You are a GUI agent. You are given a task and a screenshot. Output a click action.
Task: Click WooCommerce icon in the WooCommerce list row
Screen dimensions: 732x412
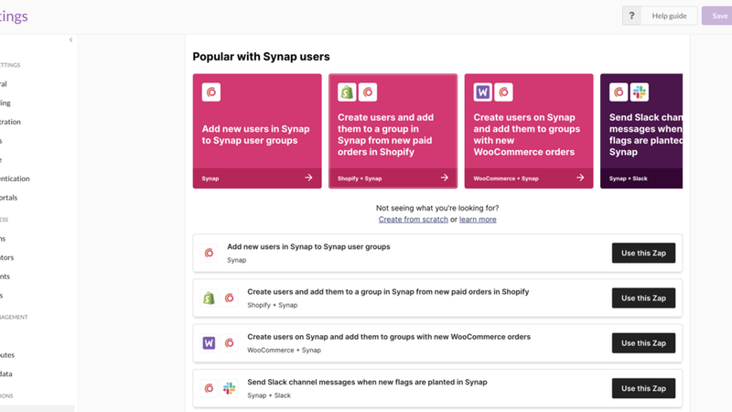210,342
